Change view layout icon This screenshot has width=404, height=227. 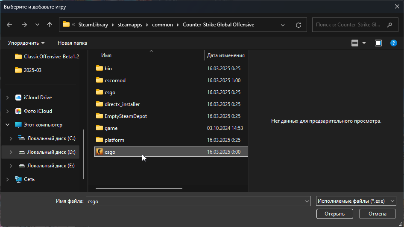point(354,43)
